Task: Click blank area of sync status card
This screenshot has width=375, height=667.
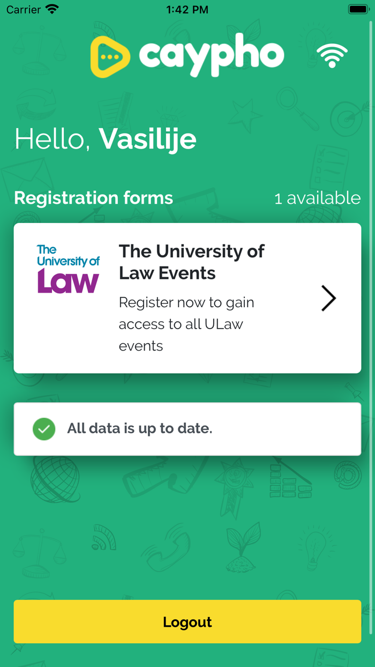Action: 289,429
